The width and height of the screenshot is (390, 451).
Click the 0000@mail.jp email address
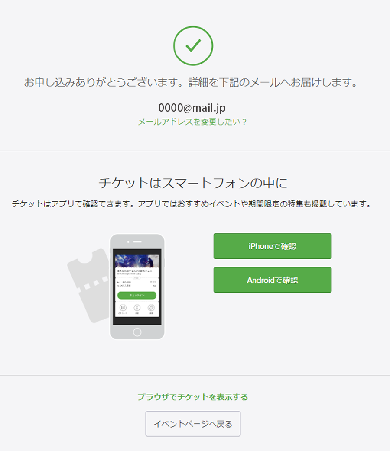tap(192, 108)
